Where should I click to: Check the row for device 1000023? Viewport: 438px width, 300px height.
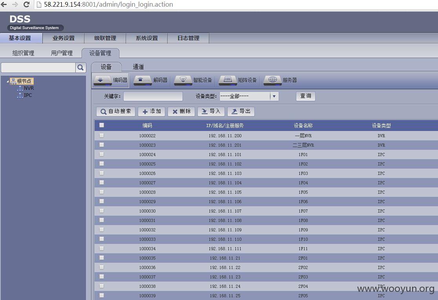[x=102, y=145]
